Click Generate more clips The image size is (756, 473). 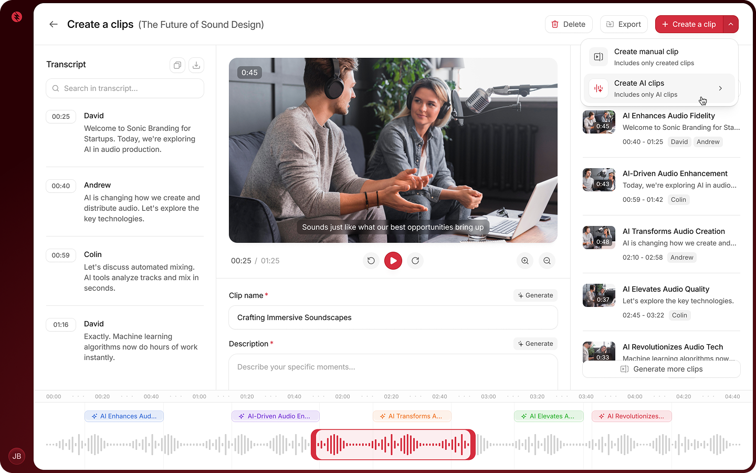661,369
